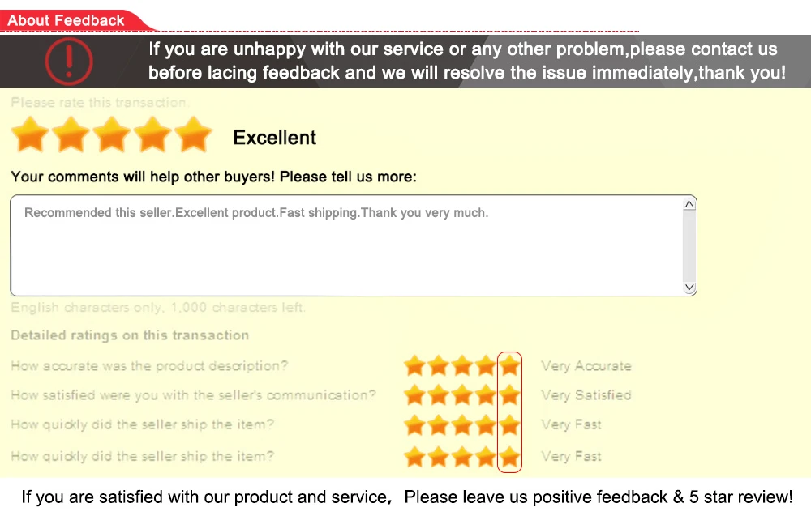Click the scroll down arrow in the comments box
Viewport: 811px width, 520px height.
pos(689,287)
